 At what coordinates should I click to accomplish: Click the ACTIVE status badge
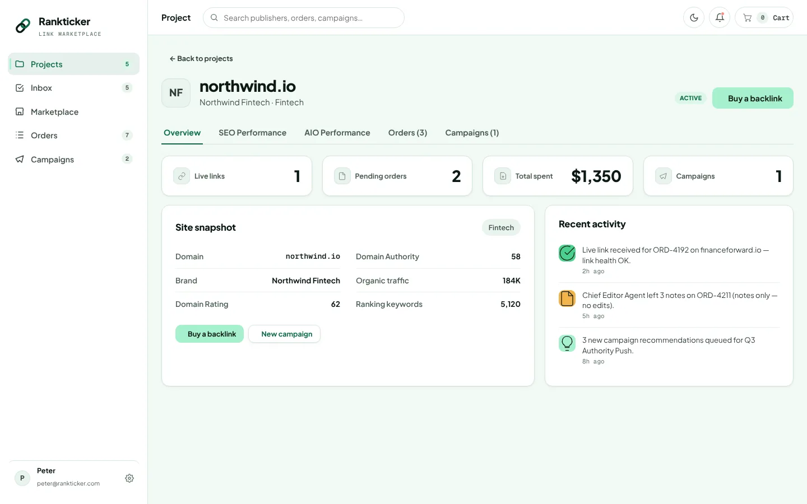click(690, 98)
